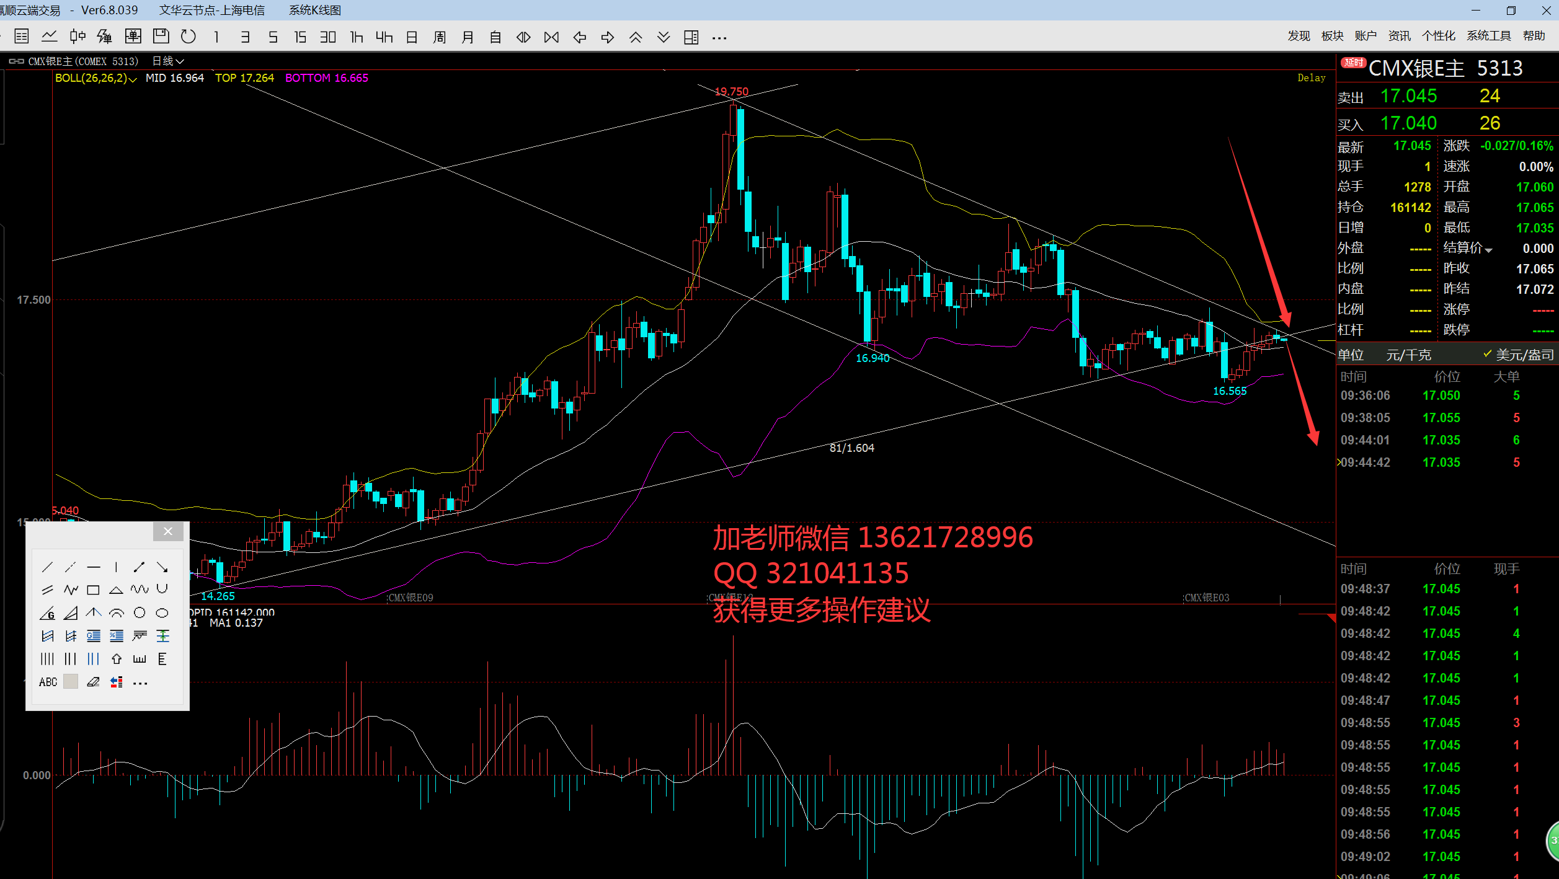Switch to 15 minute period button
The height and width of the screenshot is (879, 1559).
pyautogui.click(x=300, y=37)
